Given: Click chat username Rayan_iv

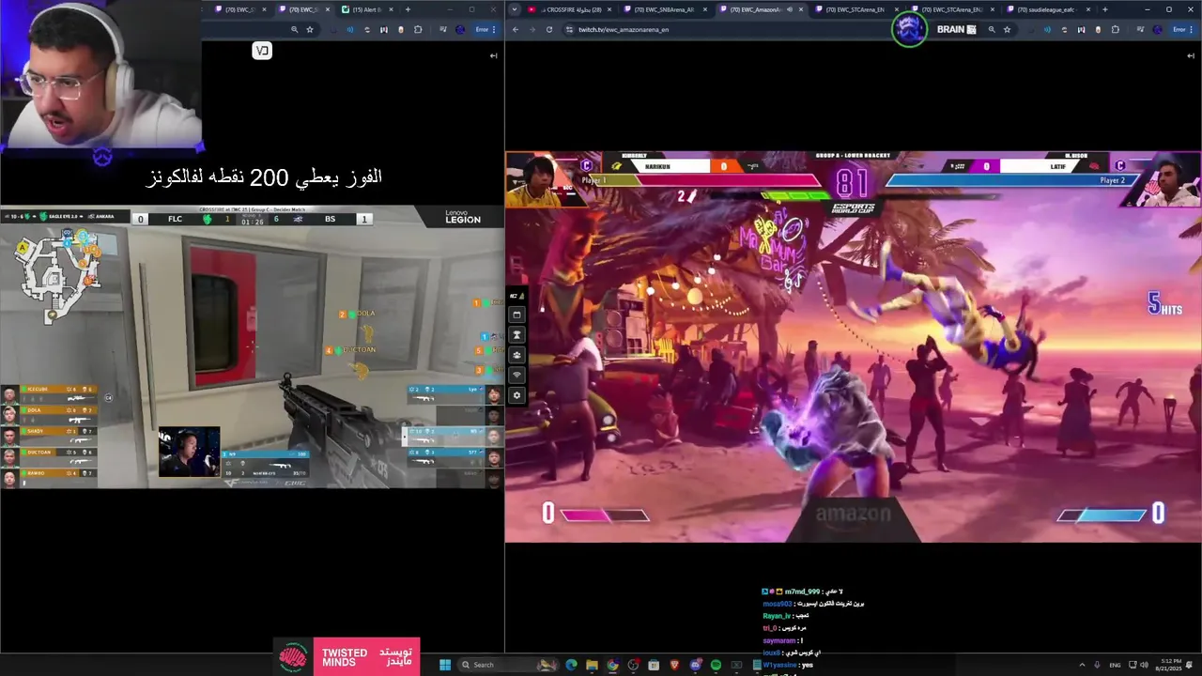Looking at the screenshot, I should pos(777,616).
